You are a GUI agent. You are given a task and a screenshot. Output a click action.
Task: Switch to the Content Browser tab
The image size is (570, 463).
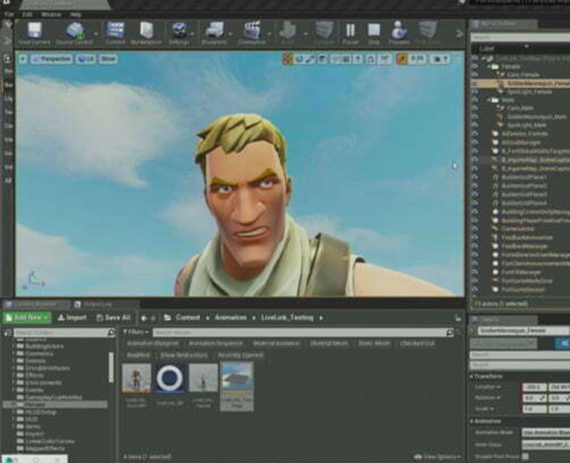(x=36, y=304)
